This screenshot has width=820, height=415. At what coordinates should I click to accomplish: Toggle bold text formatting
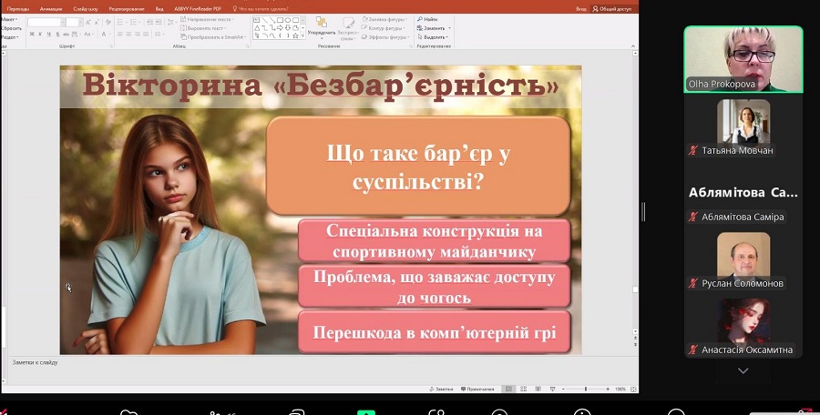pyautogui.click(x=32, y=34)
